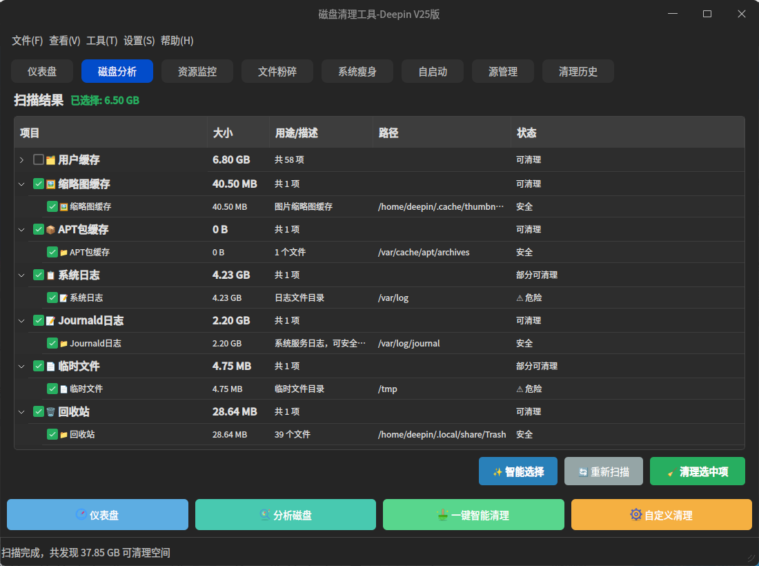The image size is (759, 566).
Task: Click the trash can icon beside 回收站 group
Action: [51, 411]
